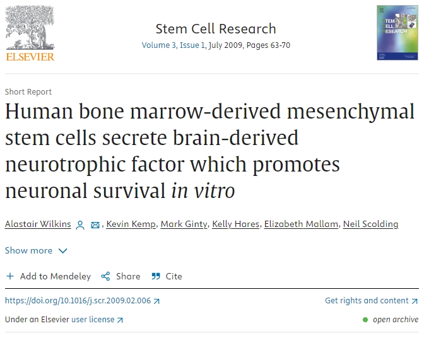Open the Stem Cell Research journal cover

(397, 33)
